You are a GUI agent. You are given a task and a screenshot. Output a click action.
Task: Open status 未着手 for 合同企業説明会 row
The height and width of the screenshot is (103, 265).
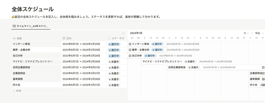(x=114, y=68)
